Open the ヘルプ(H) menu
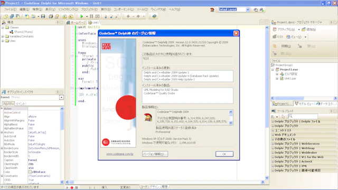 (x=174, y=9)
